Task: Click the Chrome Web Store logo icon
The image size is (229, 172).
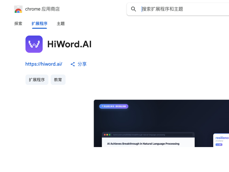Action: (x=18, y=9)
